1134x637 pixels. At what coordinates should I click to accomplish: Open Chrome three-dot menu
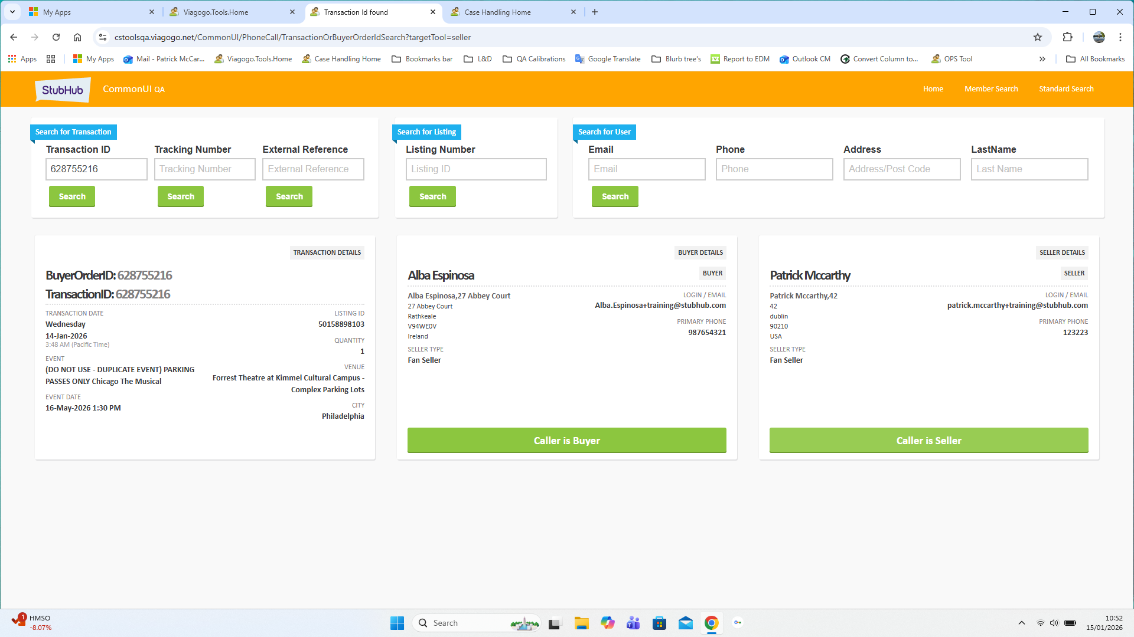(1120, 37)
